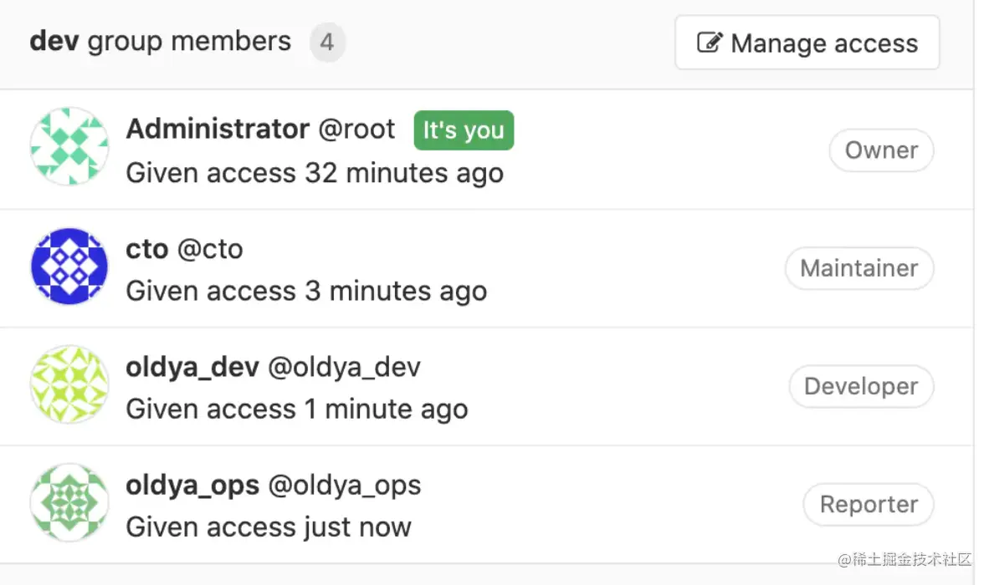Click the member count badge showing 4
Image resolution: width=989 pixels, height=585 pixels.
point(326,42)
